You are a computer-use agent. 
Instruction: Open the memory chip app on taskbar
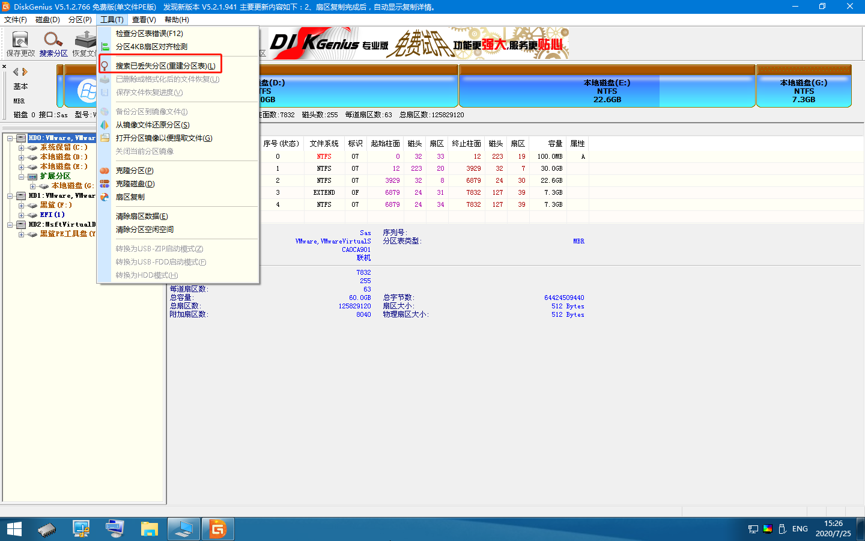click(47, 529)
